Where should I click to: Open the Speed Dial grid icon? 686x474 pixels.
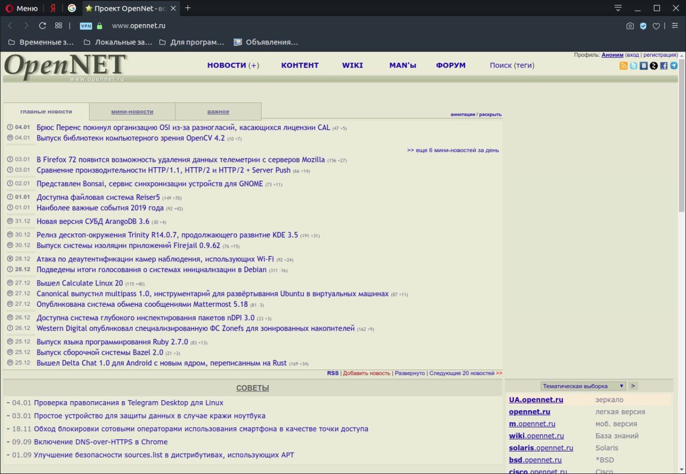coord(58,26)
